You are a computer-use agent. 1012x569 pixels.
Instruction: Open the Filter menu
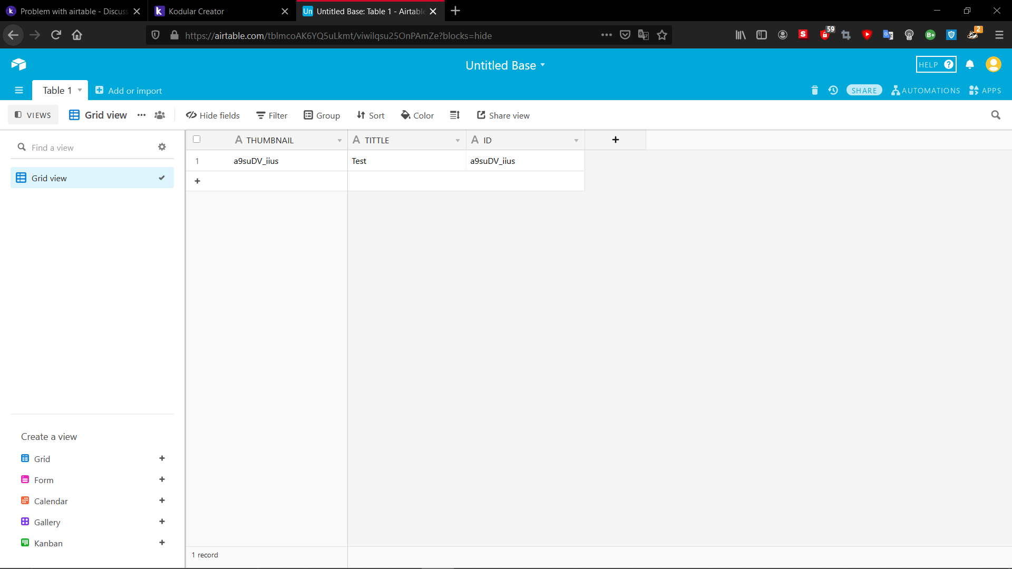click(271, 115)
